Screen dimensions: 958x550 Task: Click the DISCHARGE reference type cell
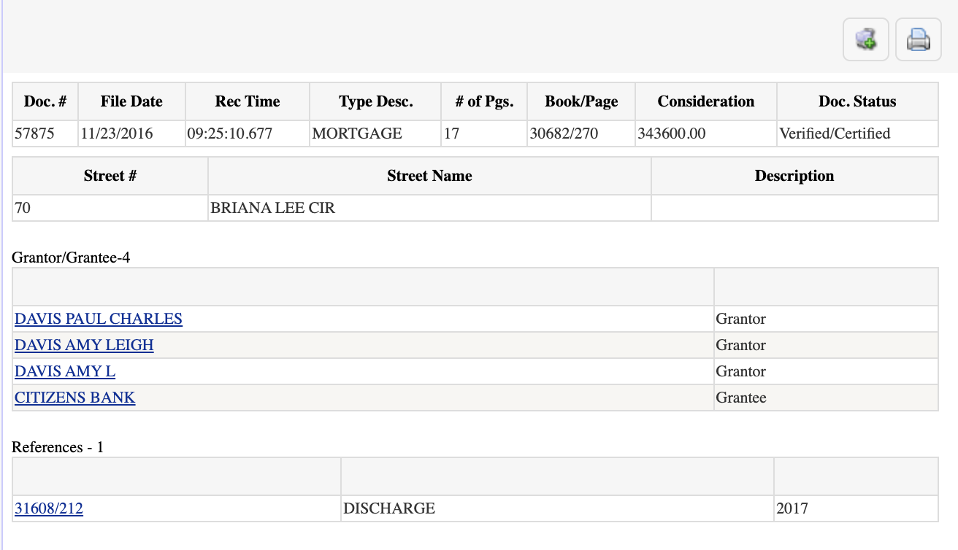(x=389, y=508)
